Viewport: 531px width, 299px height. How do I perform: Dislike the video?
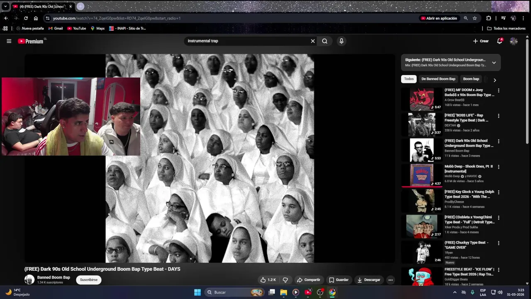[x=285, y=280]
